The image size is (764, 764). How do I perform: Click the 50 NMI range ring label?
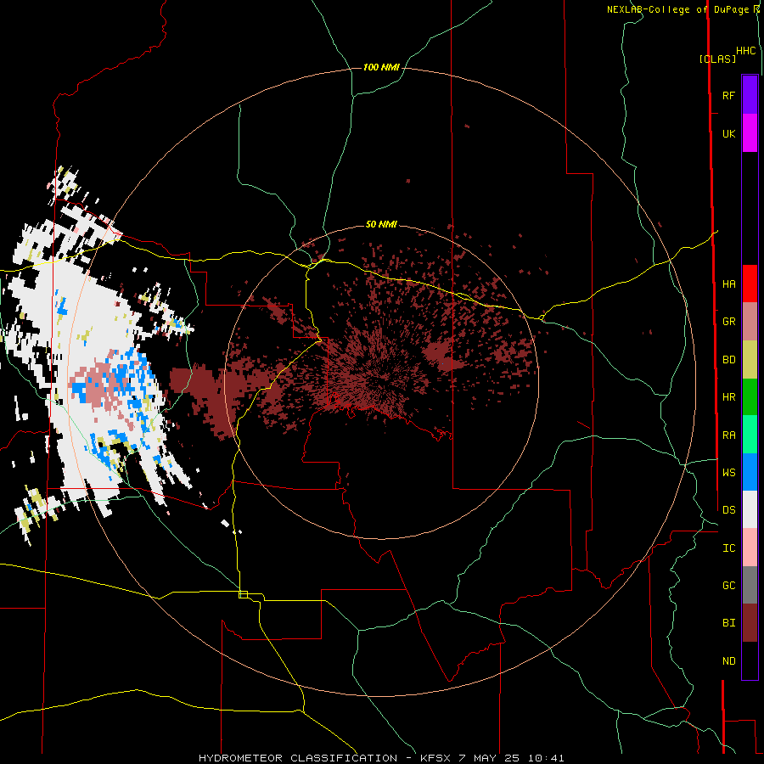(x=381, y=224)
